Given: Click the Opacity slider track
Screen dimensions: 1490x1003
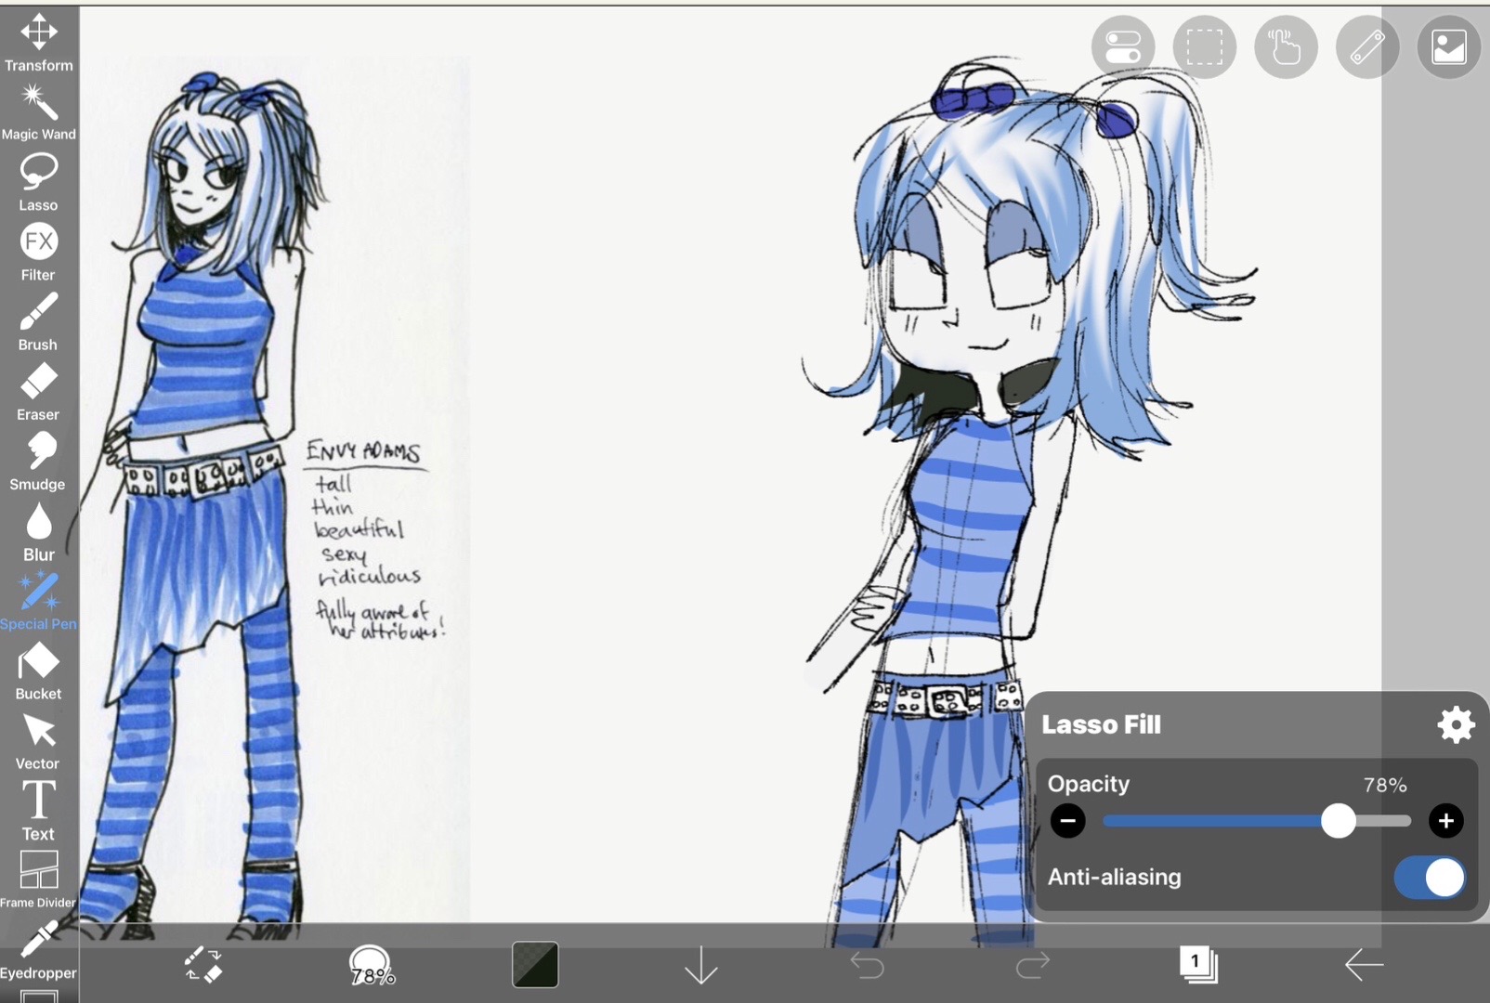Looking at the screenshot, I should [1257, 821].
